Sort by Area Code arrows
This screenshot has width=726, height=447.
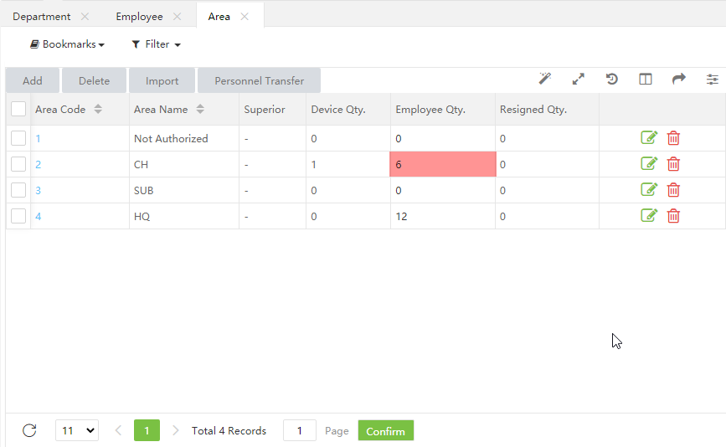click(98, 109)
